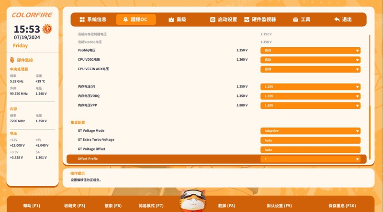Screen dimensions: 383x212
Task: Click the vertical scrollbar on the right
Action: pyautogui.click(x=370, y=129)
